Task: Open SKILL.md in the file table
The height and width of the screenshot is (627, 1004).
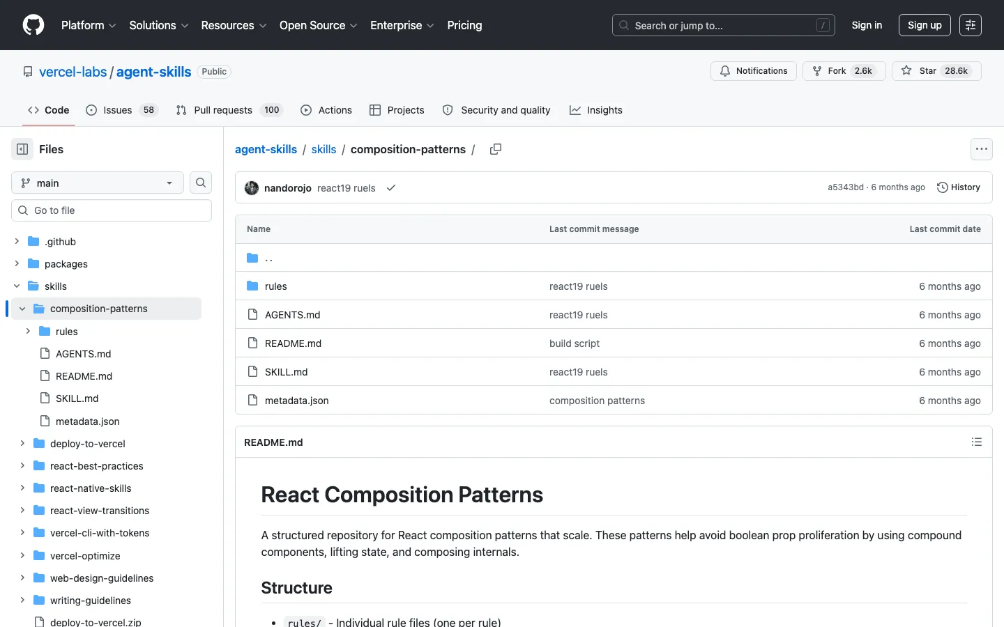Action: click(286, 372)
